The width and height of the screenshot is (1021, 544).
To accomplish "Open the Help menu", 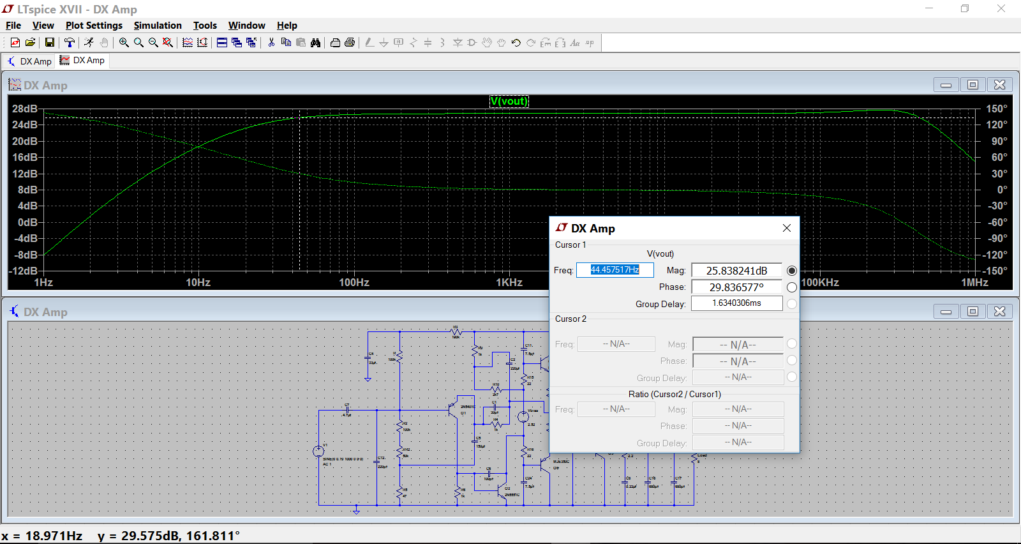I will coord(287,26).
